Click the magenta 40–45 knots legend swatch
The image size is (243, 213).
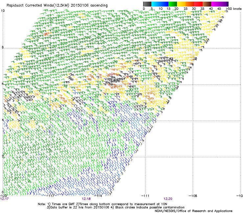[215, 4]
